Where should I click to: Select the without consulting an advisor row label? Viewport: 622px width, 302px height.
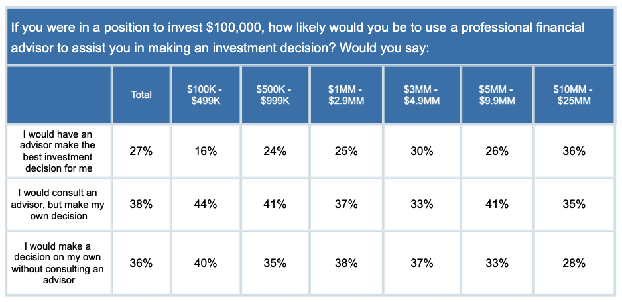[x=59, y=263]
